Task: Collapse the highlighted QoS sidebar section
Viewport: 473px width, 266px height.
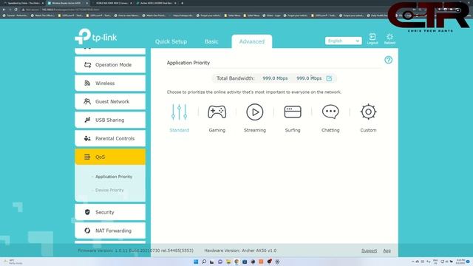Action: click(x=110, y=157)
